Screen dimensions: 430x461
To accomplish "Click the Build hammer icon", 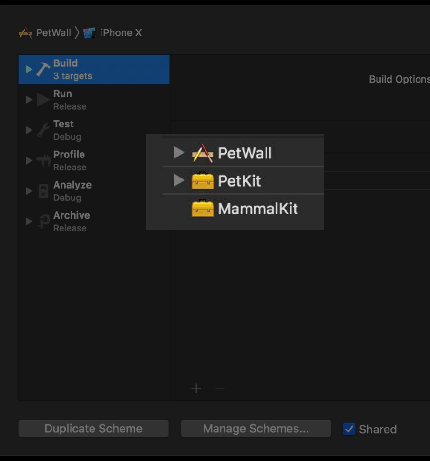I will coord(43,69).
